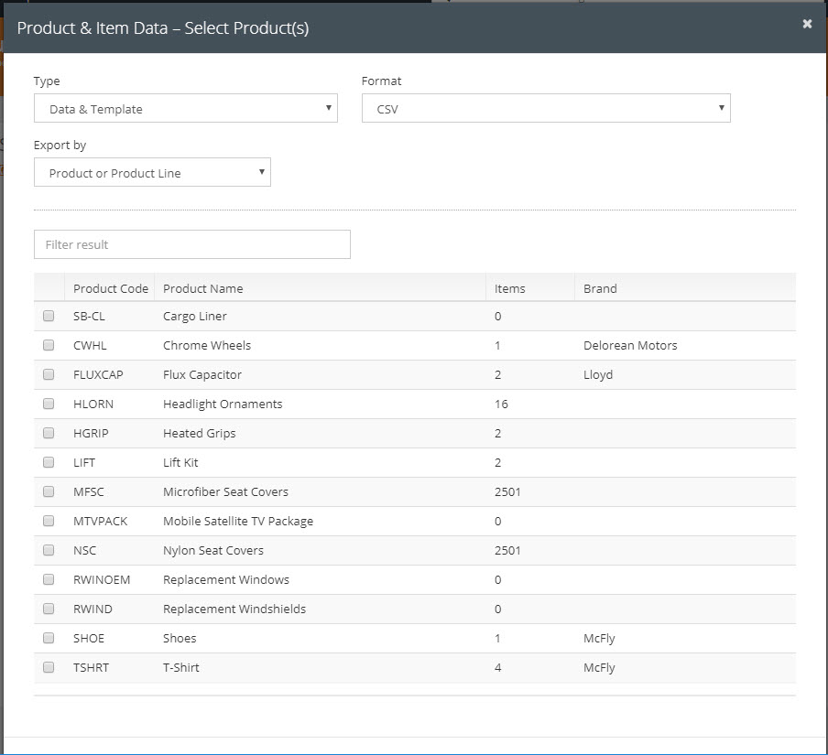Click the Delorean Motors brand cell
The height and width of the screenshot is (755, 828).
(630, 345)
